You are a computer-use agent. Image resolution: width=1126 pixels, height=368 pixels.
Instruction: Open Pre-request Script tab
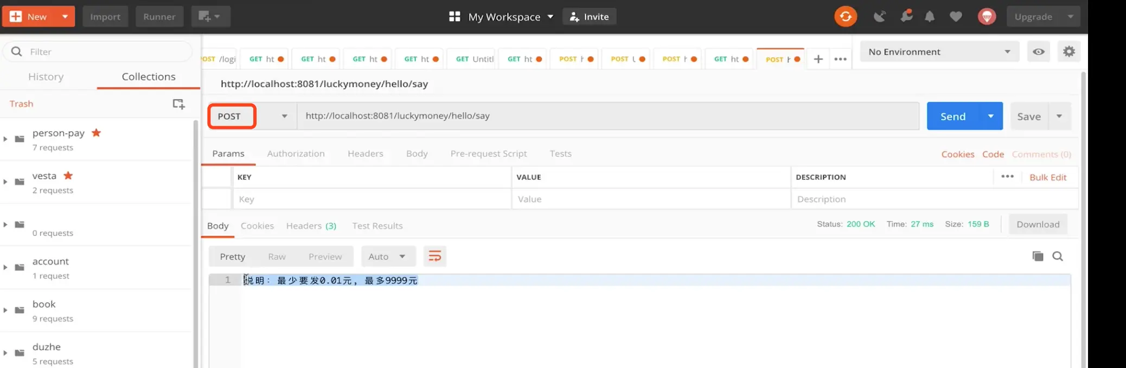(489, 154)
